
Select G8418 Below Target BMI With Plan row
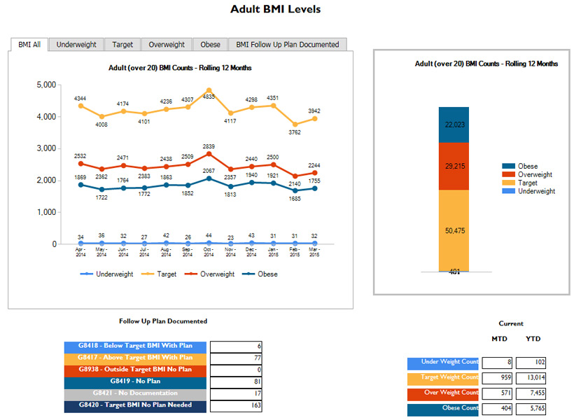coord(135,346)
